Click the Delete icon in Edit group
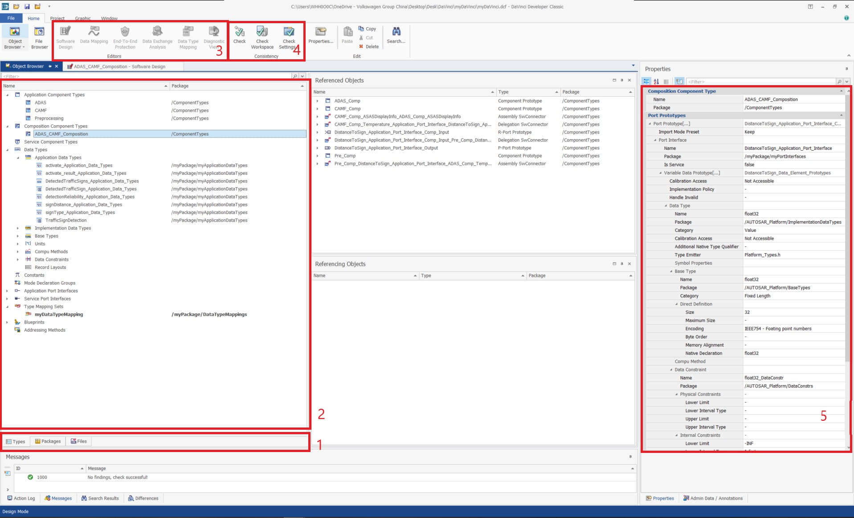The width and height of the screenshot is (854, 518). point(361,46)
